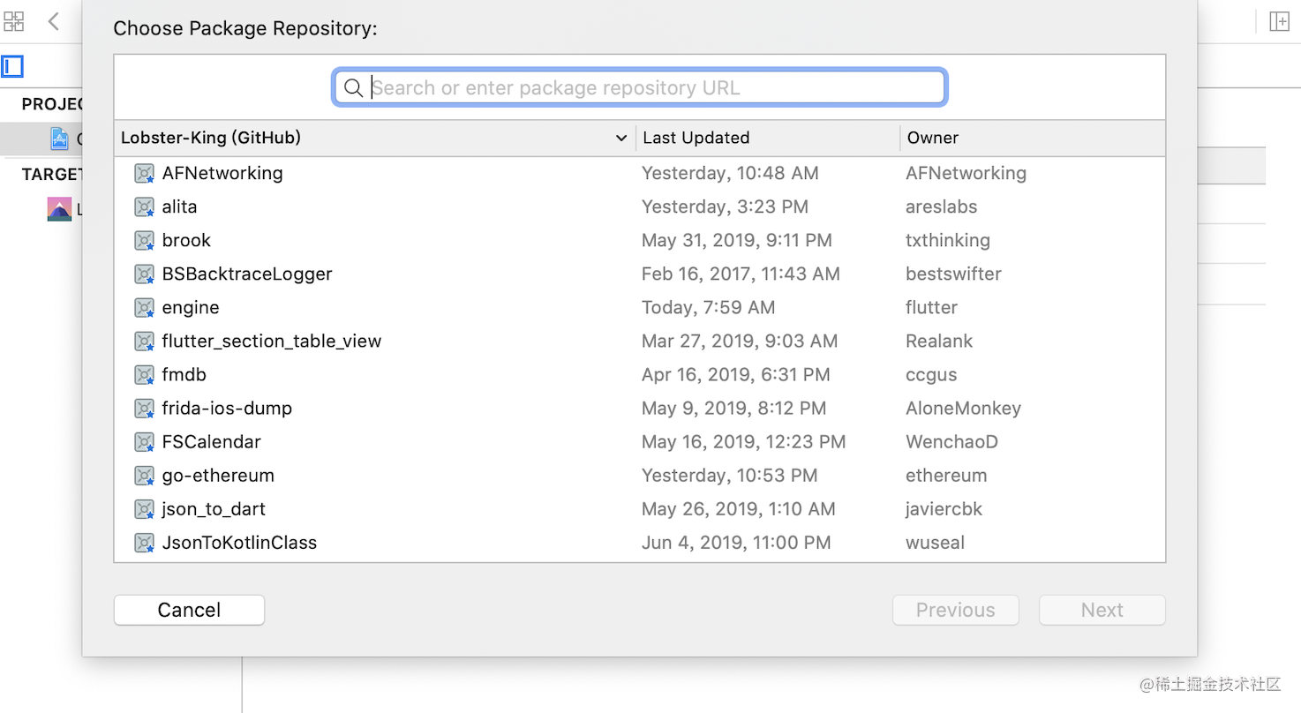Select the frida-ios-dump package name
Image resolution: width=1301 pixels, height=713 pixels.
tap(227, 408)
